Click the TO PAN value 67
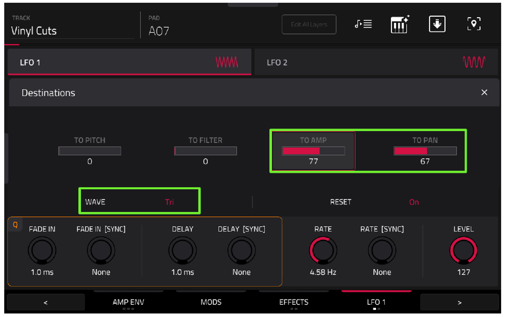The image size is (505, 317). click(x=425, y=161)
